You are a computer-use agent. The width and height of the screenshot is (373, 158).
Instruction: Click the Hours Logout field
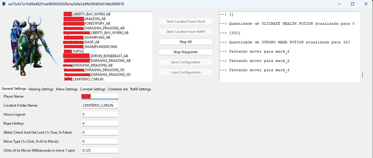pos(100,114)
